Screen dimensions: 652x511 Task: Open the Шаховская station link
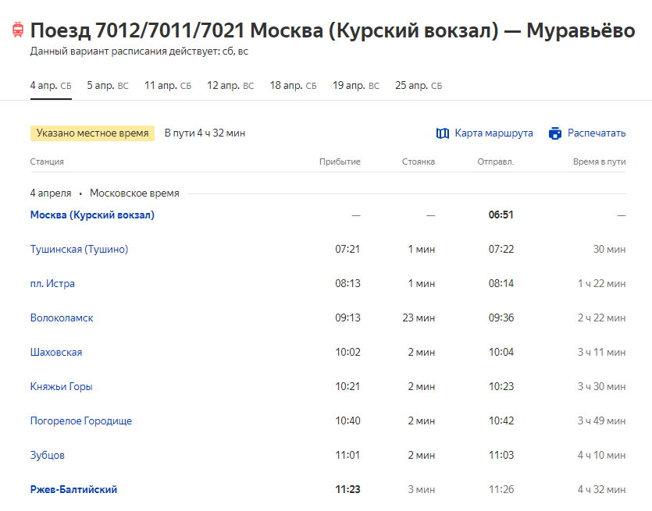pos(56,353)
